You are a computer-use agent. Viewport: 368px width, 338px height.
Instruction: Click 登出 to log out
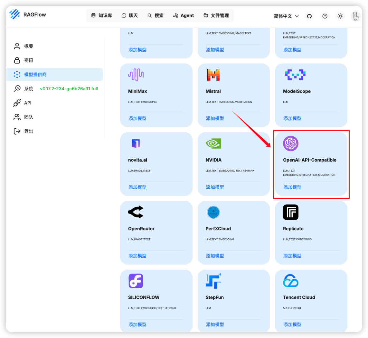[x=54, y=131]
